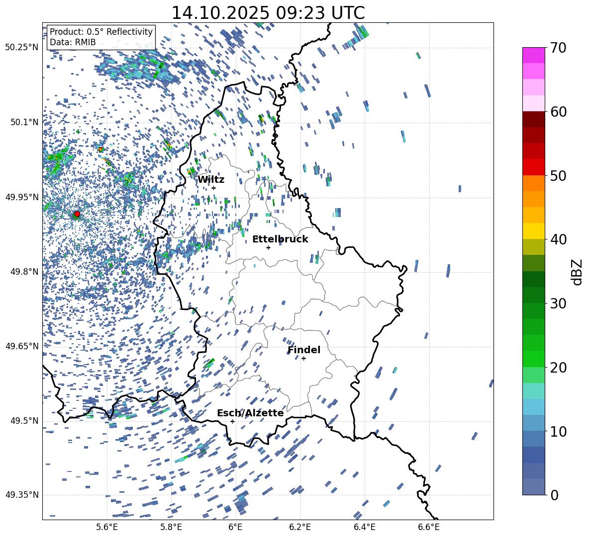Screen dimensions: 589x537
Task: Select the Esch/Alzette city label
Action: (x=250, y=413)
